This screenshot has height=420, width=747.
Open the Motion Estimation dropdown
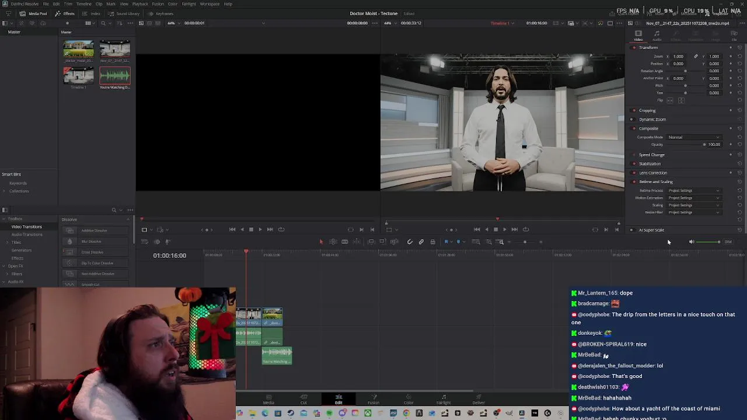pyautogui.click(x=694, y=198)
